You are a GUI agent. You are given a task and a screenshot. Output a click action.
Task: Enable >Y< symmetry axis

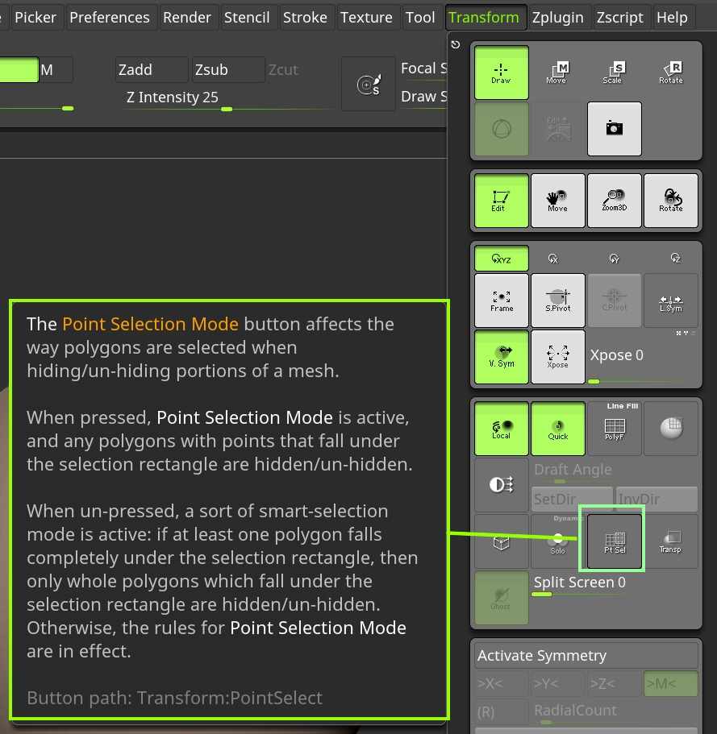(557, 683)
